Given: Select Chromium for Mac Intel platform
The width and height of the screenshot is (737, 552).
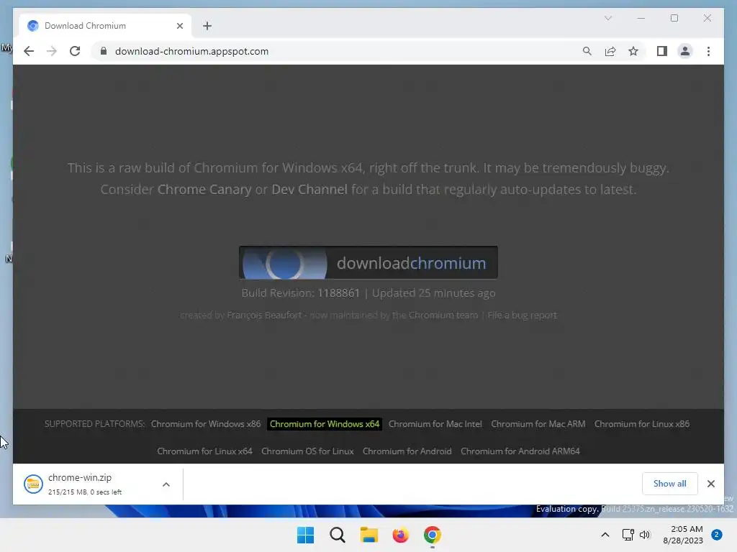Looking at the screenshot, I should [x=435, y=424].
